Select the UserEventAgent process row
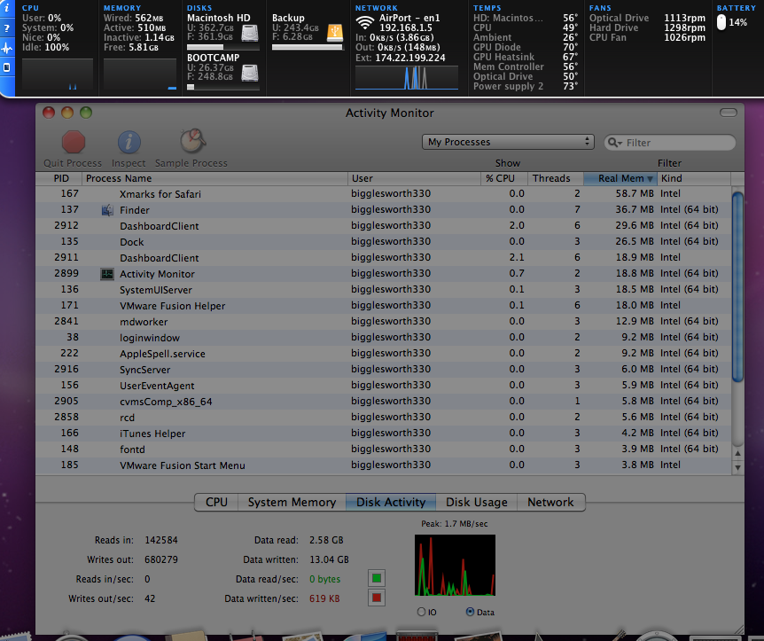Viewport: 764px width, 641px height. tap(384, 386)
